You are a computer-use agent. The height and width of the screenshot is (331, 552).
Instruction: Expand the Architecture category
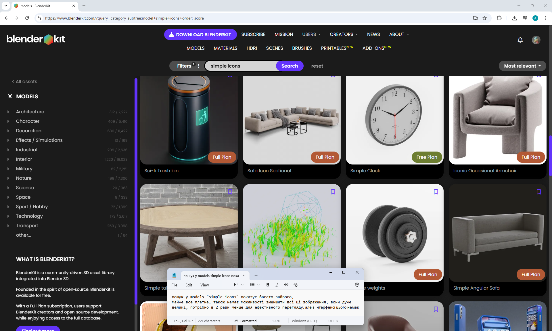click(x=8, y=112)
